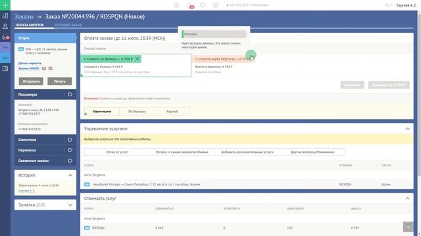The height and width of the screenshot is (236, 421).
Task: Click the scroll-to-top arrow button
Action: (x=408, y=227)
